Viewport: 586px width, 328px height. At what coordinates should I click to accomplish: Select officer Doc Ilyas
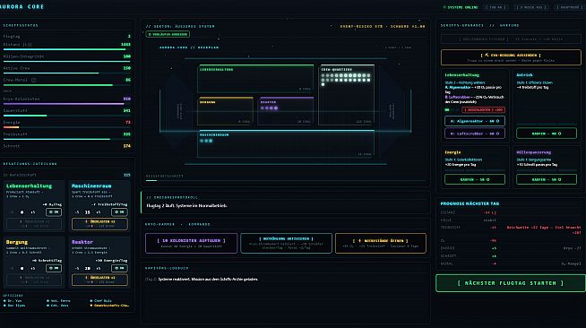click(14, 306)
